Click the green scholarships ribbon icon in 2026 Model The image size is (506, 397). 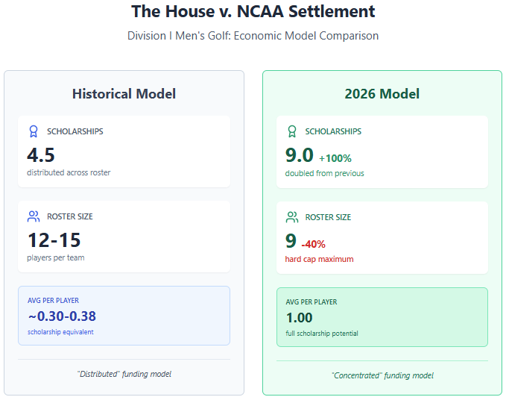[x=292, y=131]
